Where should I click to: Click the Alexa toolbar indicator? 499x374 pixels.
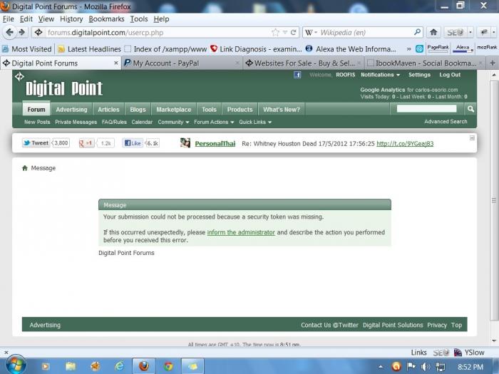pos(463,48)
